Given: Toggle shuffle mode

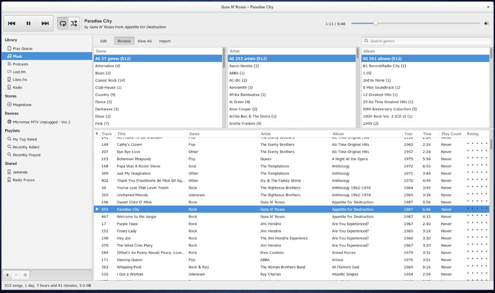Looking at the screenshot, I should pos(74,24).
